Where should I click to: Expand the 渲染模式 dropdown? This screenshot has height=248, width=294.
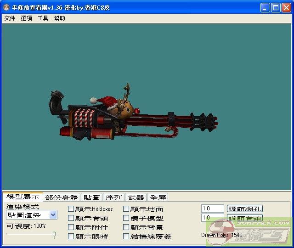pyautogui.click(x=53, y=215)
